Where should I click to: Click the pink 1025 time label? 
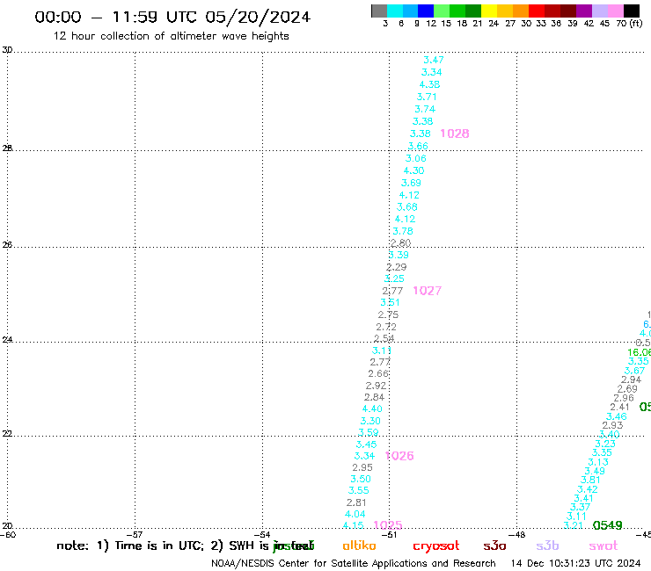point(388,525)
